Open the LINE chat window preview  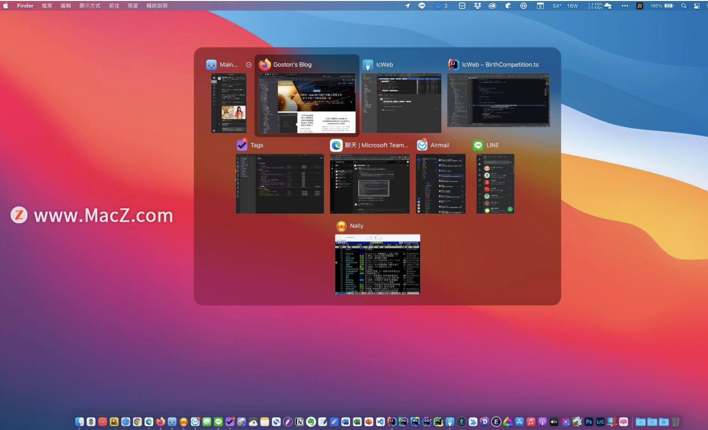click(495, 183)
